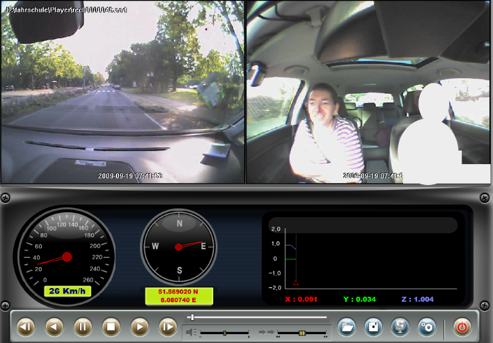This screenshot has height=343, width=493.
Task: Mute audio using the speaker icon
Action: (x=192, y=333)
